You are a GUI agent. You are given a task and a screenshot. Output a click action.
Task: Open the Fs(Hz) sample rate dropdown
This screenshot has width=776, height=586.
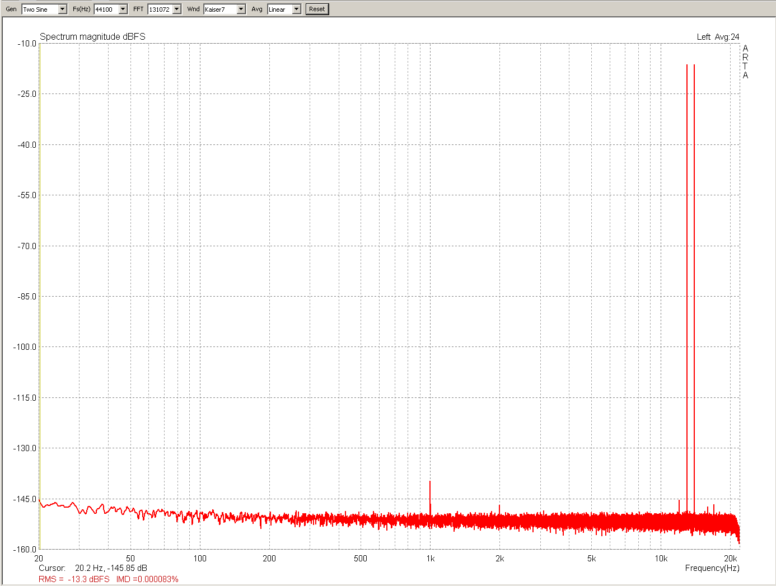coord(111,9)
